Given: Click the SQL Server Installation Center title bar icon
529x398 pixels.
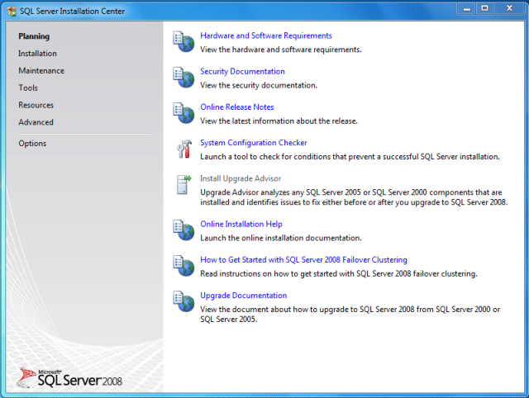Looking at the screenshot, I should [x=12, y=12].
